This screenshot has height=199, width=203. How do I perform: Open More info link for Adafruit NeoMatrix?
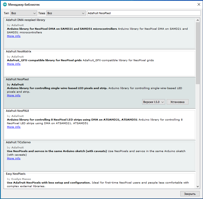(14, 64)
